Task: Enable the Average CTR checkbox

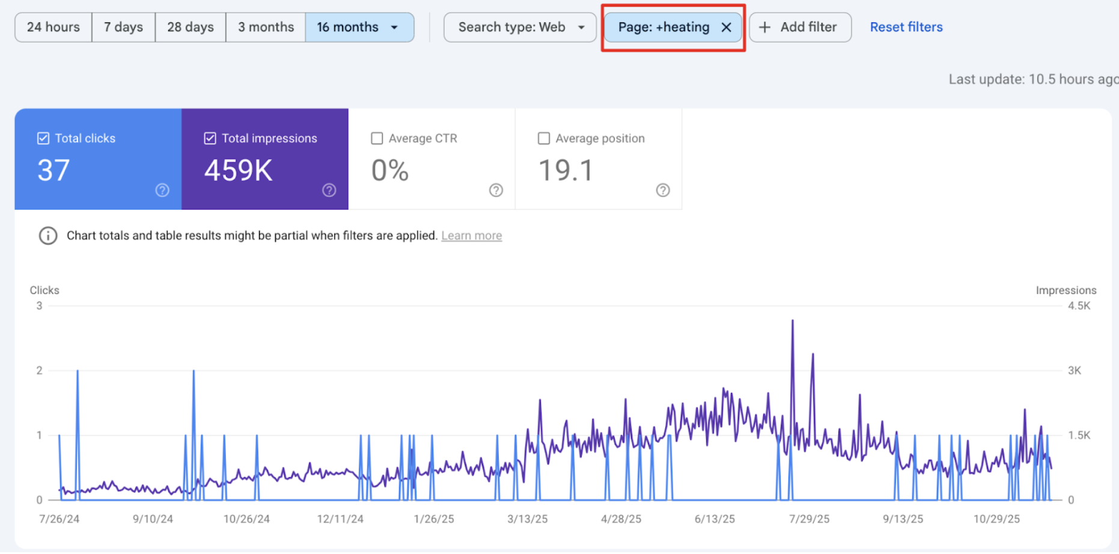Action: (377, 139)
